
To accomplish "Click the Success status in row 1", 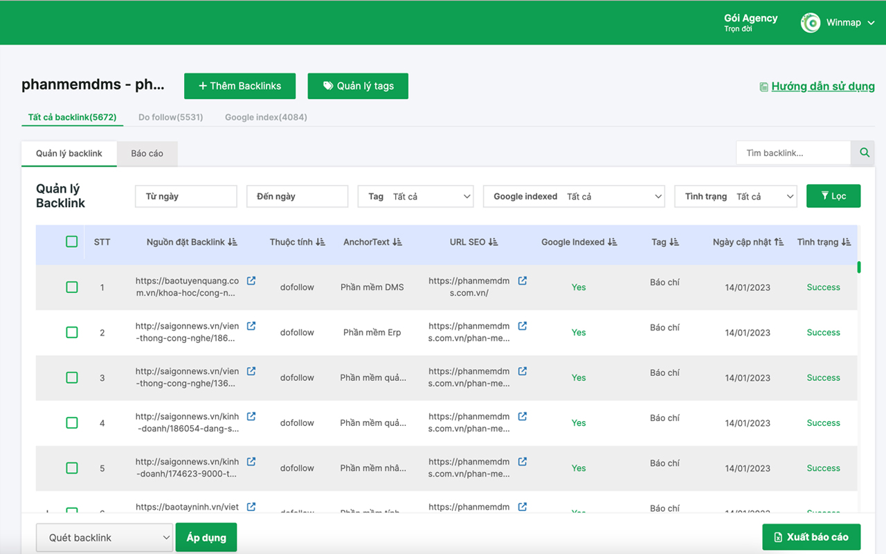I will tap(823, 287).
